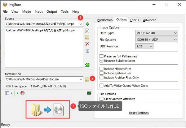Click the green play arrow beside the red disc
Image resolution: width=186 pixels, height=128 pixels.
18,93
